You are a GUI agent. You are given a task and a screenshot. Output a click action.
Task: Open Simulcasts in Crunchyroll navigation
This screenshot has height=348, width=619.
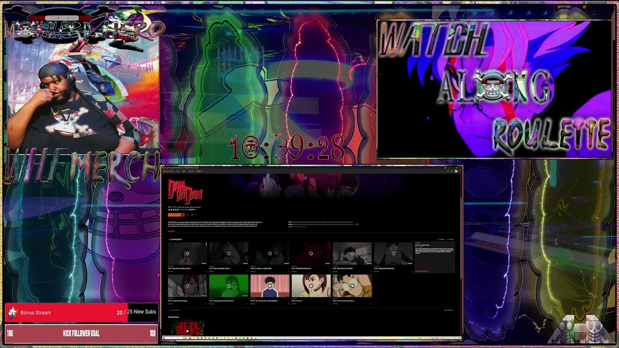[191, 171]
